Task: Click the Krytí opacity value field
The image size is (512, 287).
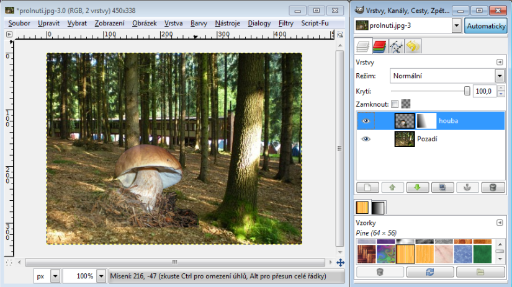Action: (x=484, y=91)
